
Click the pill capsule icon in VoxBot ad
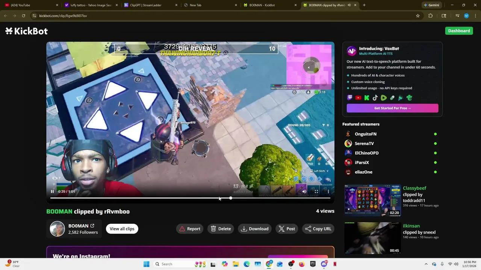click(392, 98)
